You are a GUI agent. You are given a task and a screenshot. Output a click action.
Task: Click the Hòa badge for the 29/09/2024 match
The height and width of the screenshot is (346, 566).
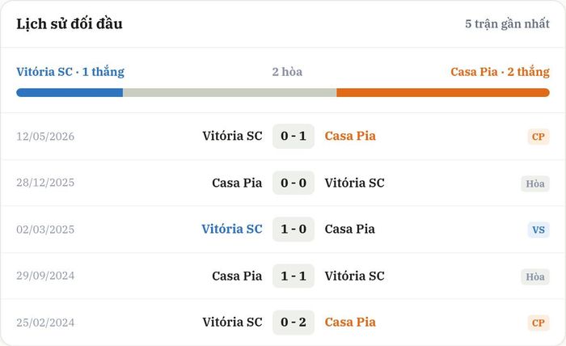[x=535, y=276]
